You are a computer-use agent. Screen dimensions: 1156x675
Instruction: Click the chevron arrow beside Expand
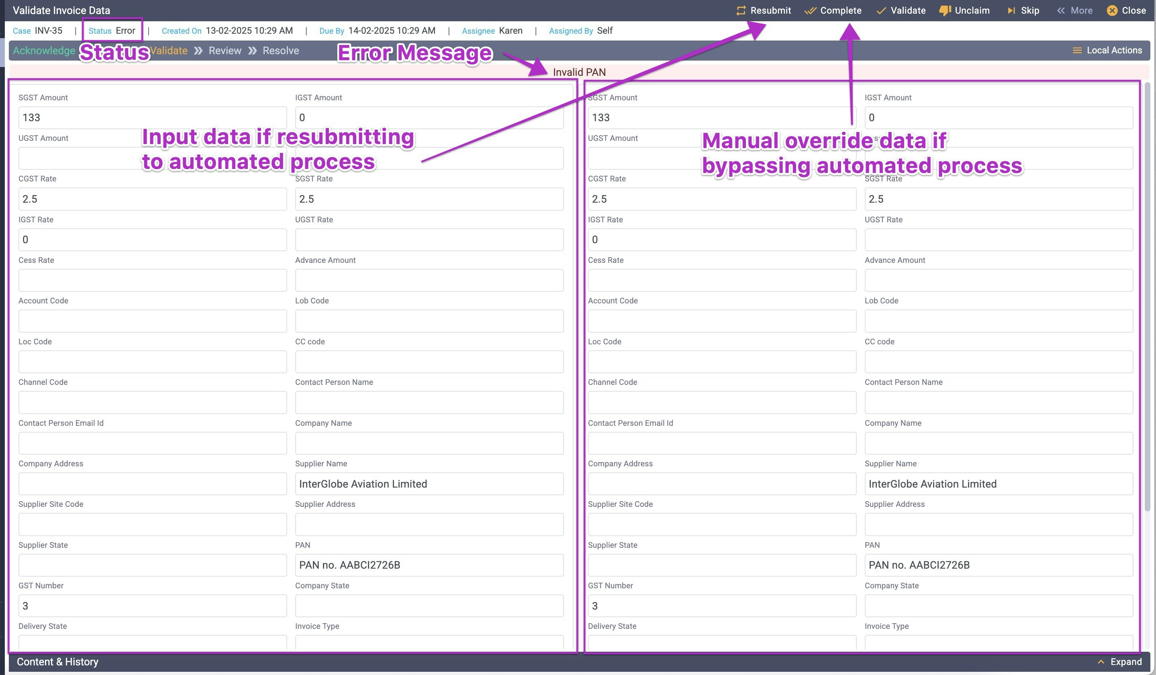click(1101, 662)
